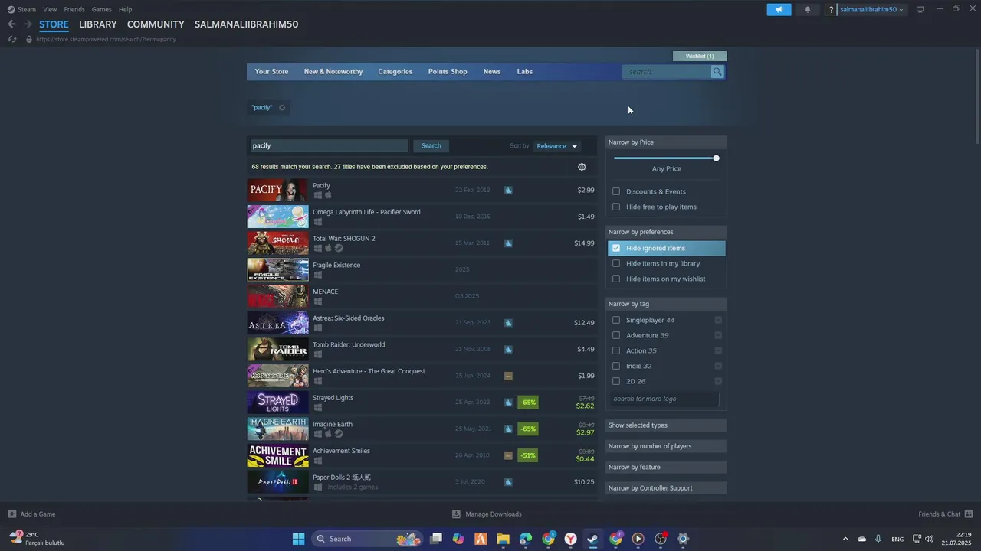Click the Pacify review score icon
The height and width of the screenshot is (551, 981).
pos(508,190)
